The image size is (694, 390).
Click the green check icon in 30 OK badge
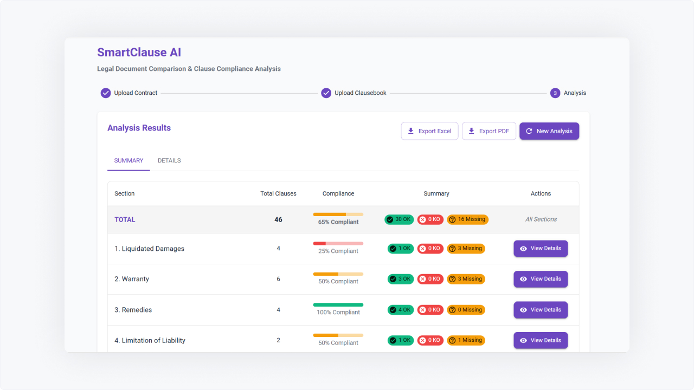390,219
